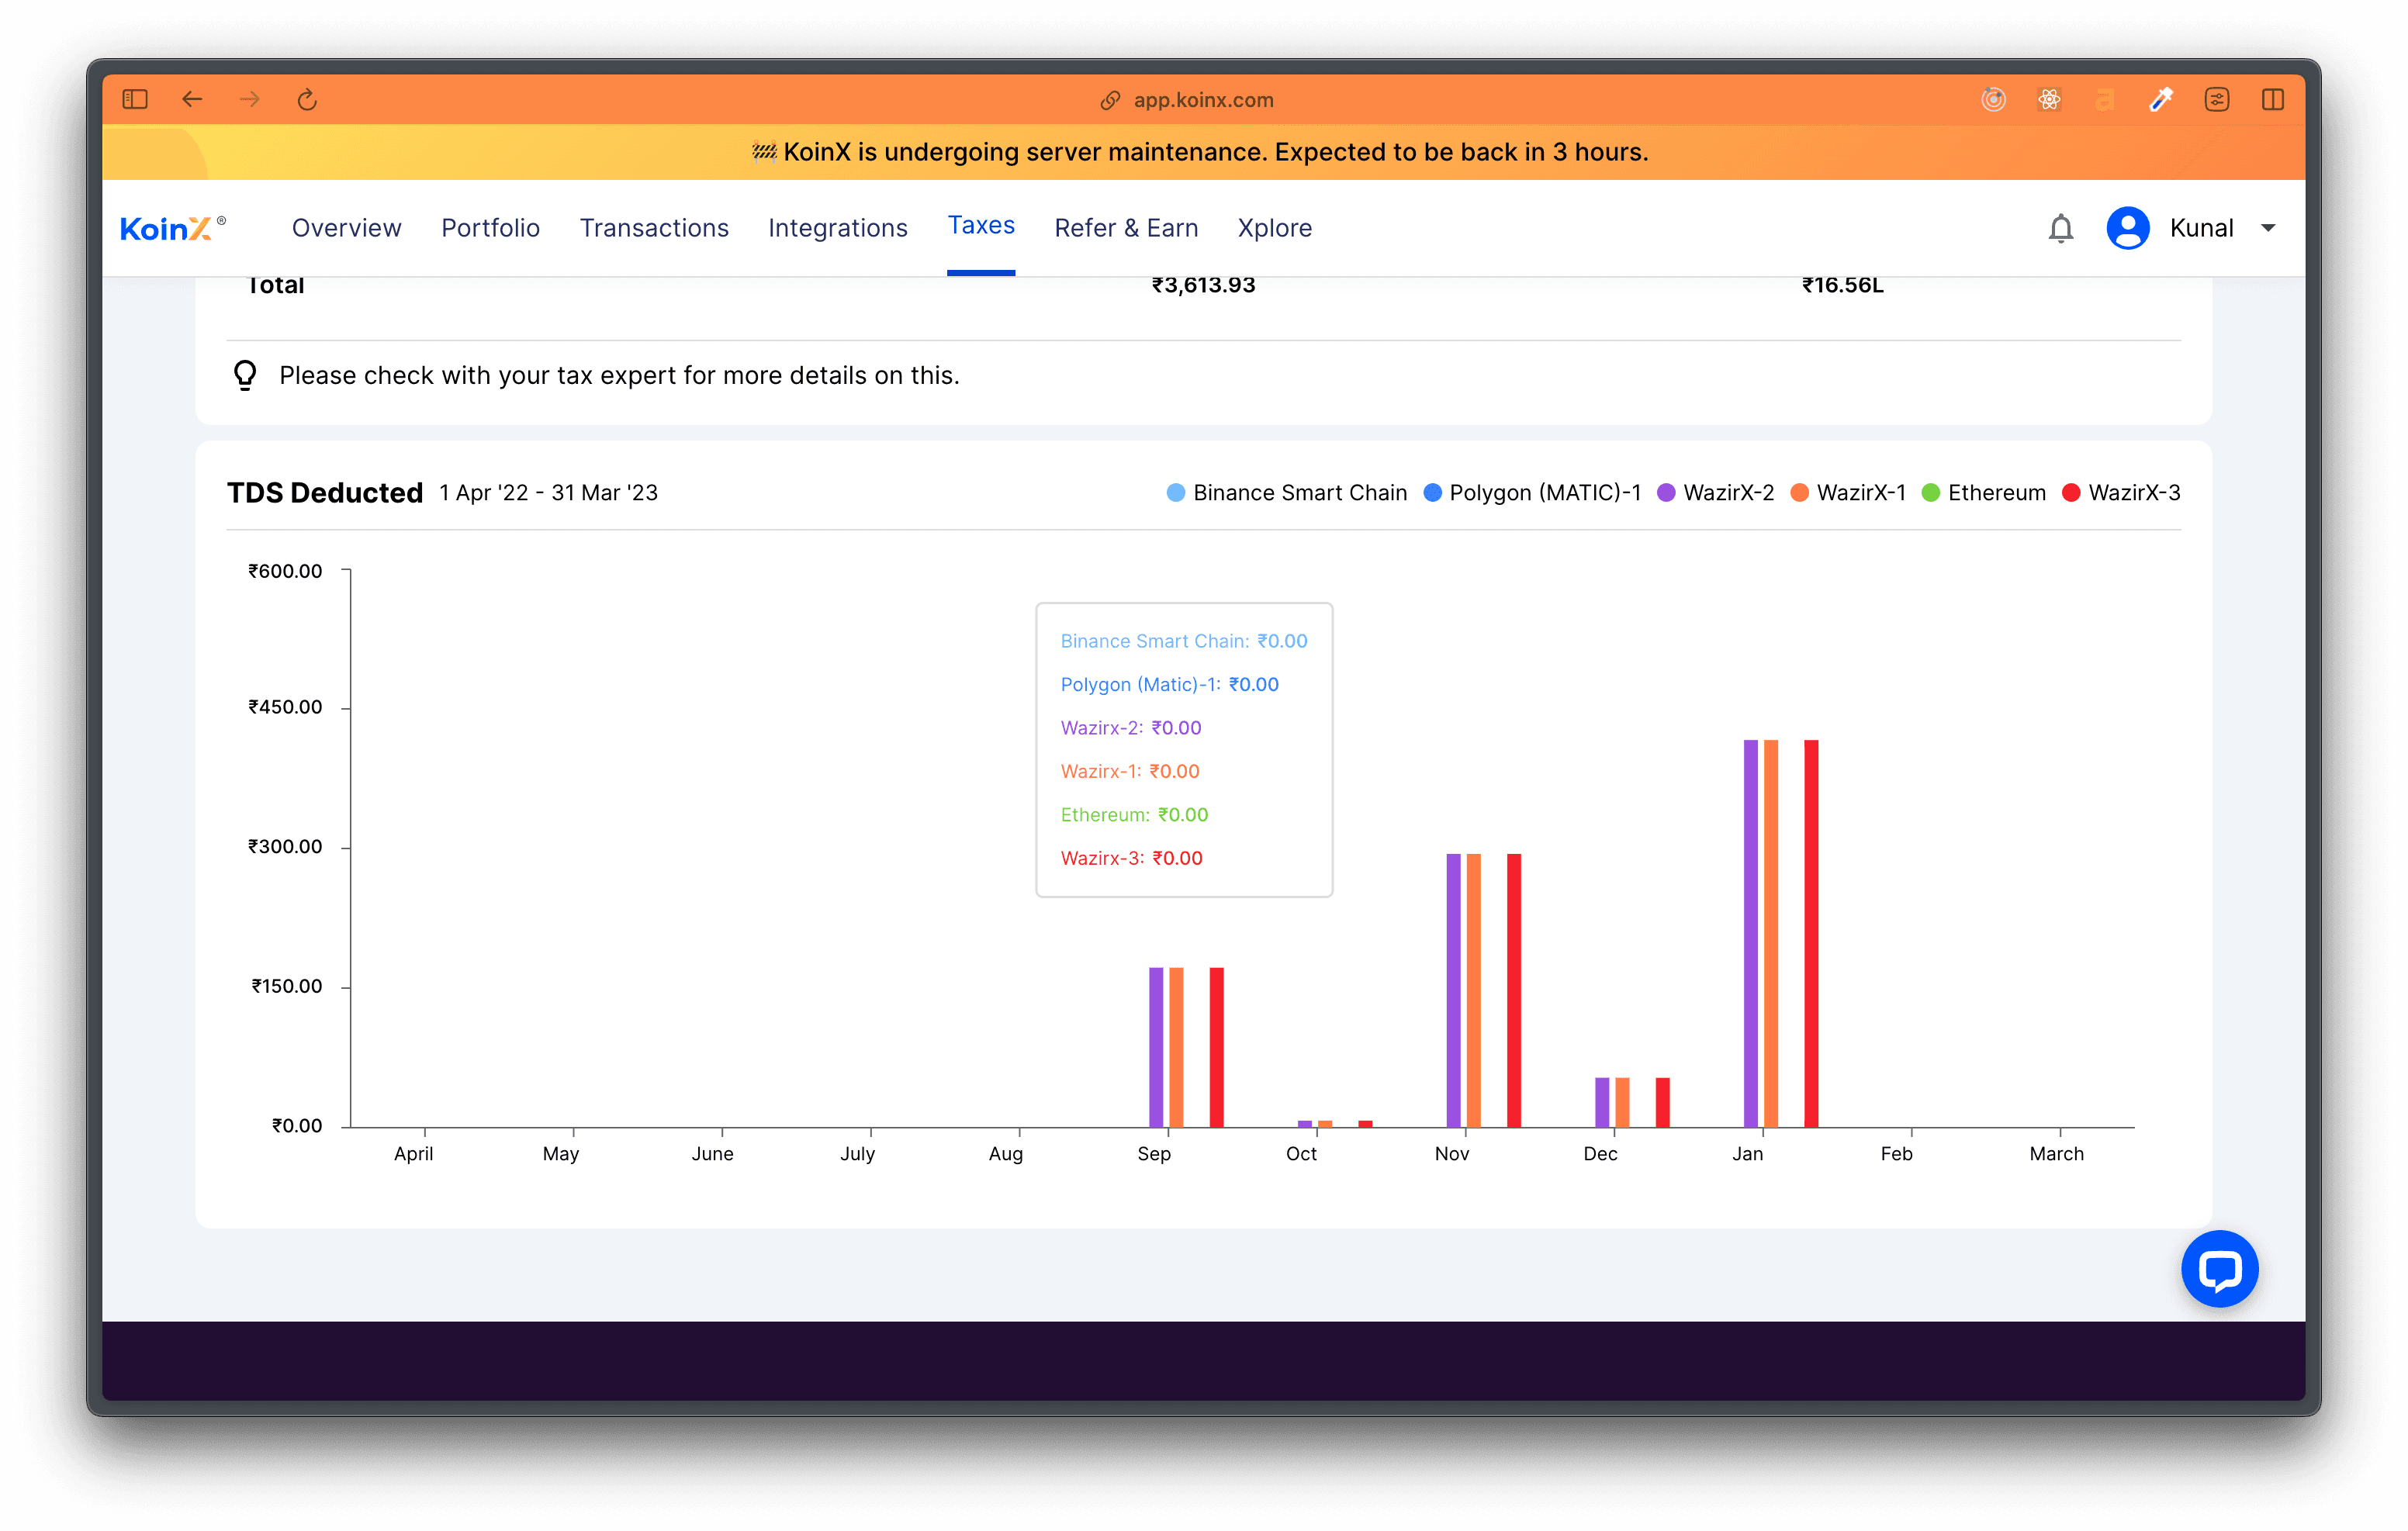The width and height of the screenshot is (2408, 1531).
Task: Click the Kunal profile avatar
Action: coord(2127,228)
